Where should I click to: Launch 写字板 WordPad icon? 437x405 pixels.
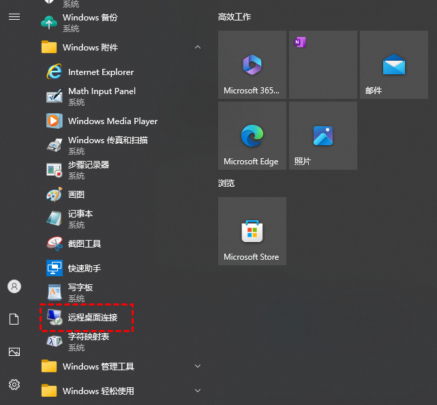tap(55, 292)
